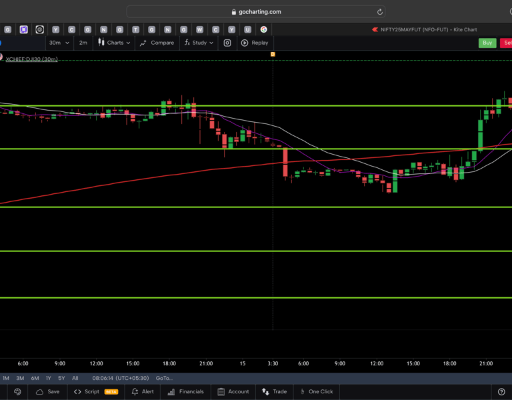Screen dimensions: 512x400
Task: Click the green Buy button
Action: (x=487, y=43)
